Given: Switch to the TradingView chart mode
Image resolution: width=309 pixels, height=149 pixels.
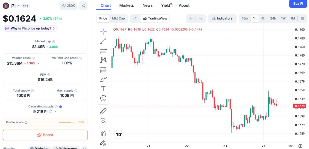Looking at the screenshot, I should (x=155, y=18).
